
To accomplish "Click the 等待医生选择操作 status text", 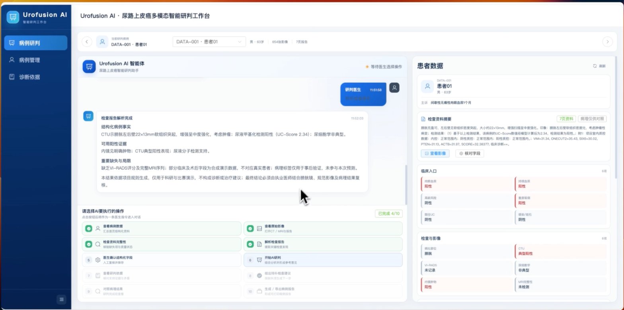I will 386,66.
